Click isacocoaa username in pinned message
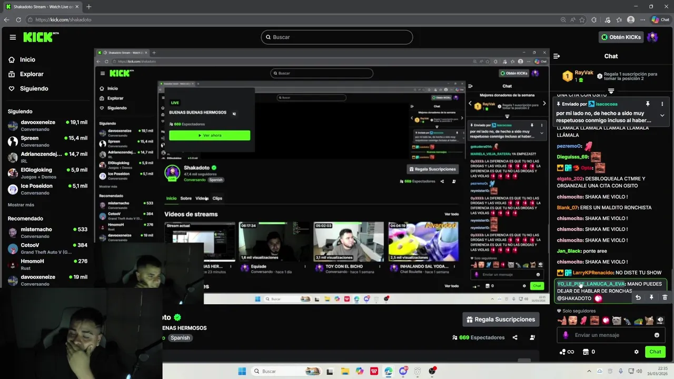Screen dimensions: 674x379 [606, 104]
